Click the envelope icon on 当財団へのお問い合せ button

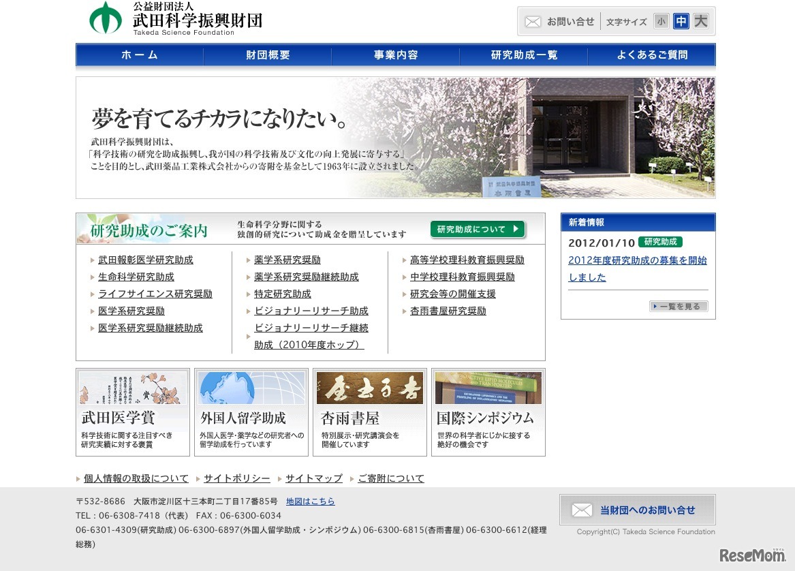pos(582,509)
